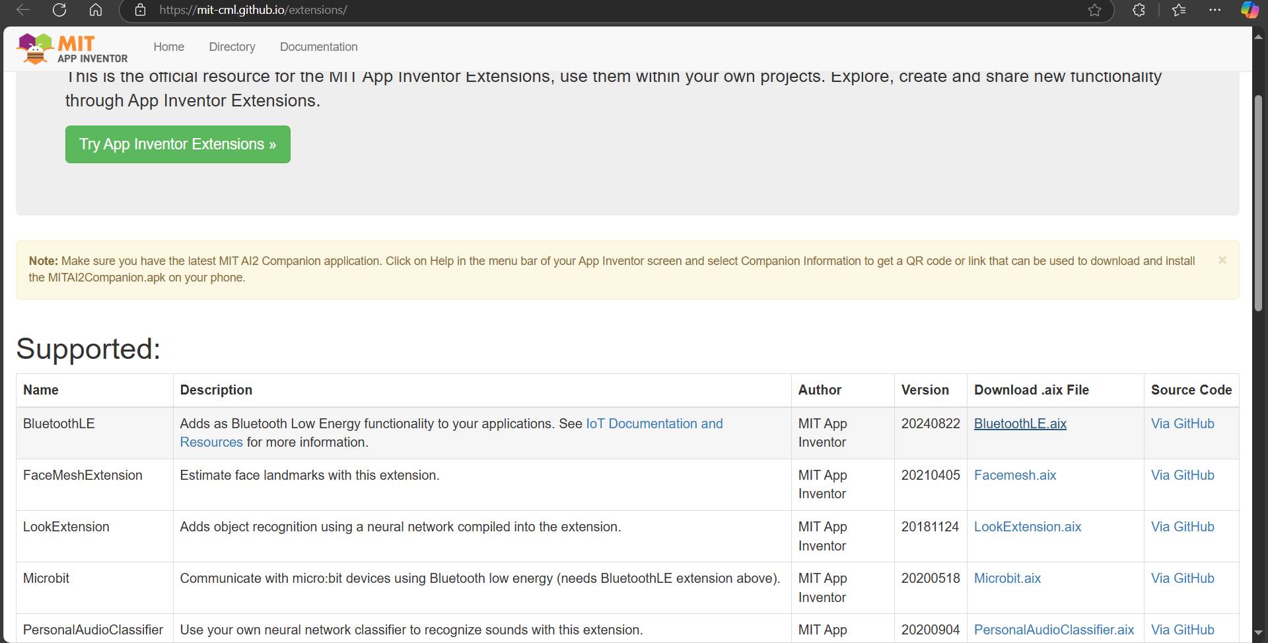The image size is (1268, 643).
Task: Click version 20200904 cell
Action: (x=931, y=630)
